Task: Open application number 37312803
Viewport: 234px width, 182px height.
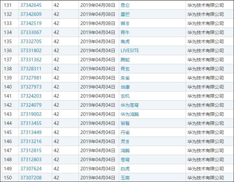Action: pyautogui.click(x=31, y=160)
